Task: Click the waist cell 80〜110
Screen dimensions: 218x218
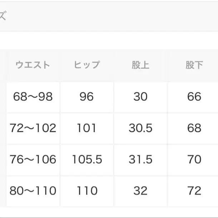Action: pyautogui.click(x=33, y=191)
